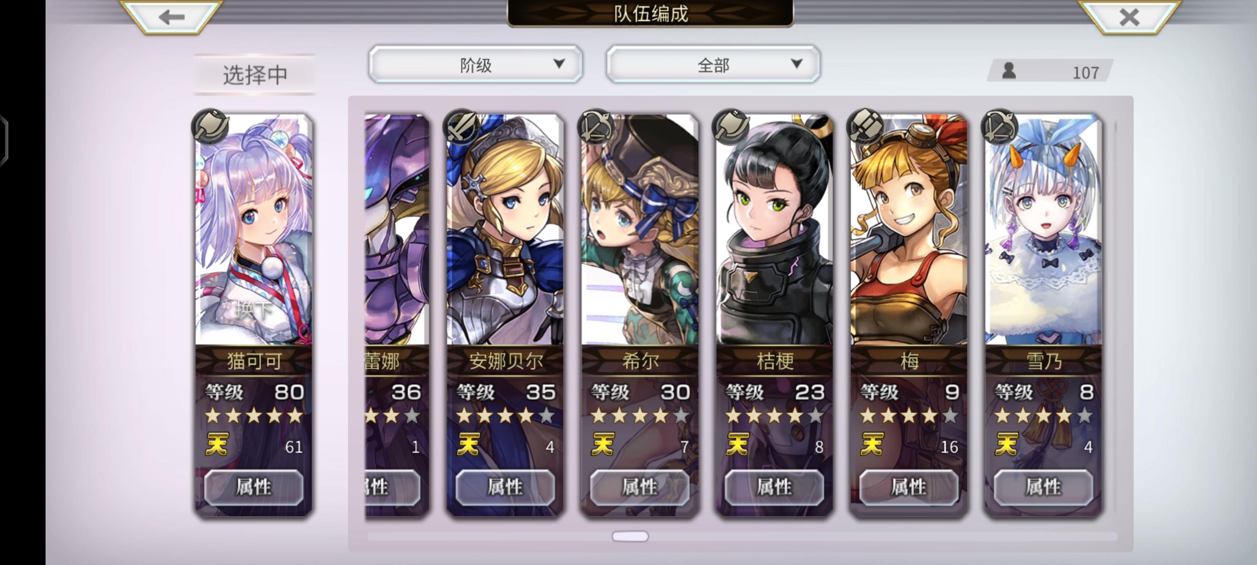Click the hammer class icon on 梅's card
This screenshot has height=565, width=1257.
tap(865, 126)
